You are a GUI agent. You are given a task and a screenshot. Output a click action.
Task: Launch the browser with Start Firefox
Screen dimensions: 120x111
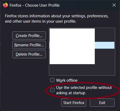pyautogui.click(x=74, y=103)
